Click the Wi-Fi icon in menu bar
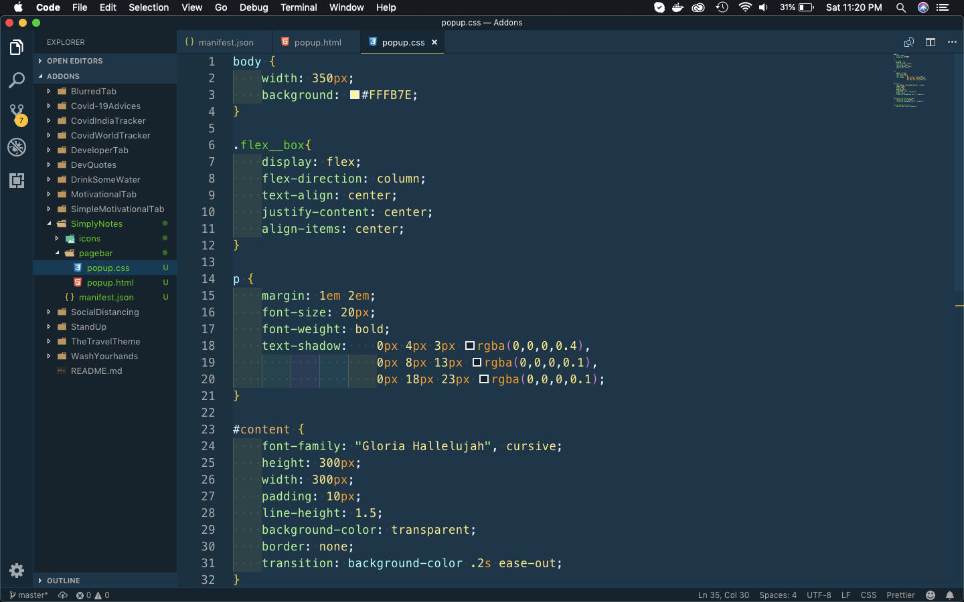Screen dimensions: 964x602 tap(745, 7)
